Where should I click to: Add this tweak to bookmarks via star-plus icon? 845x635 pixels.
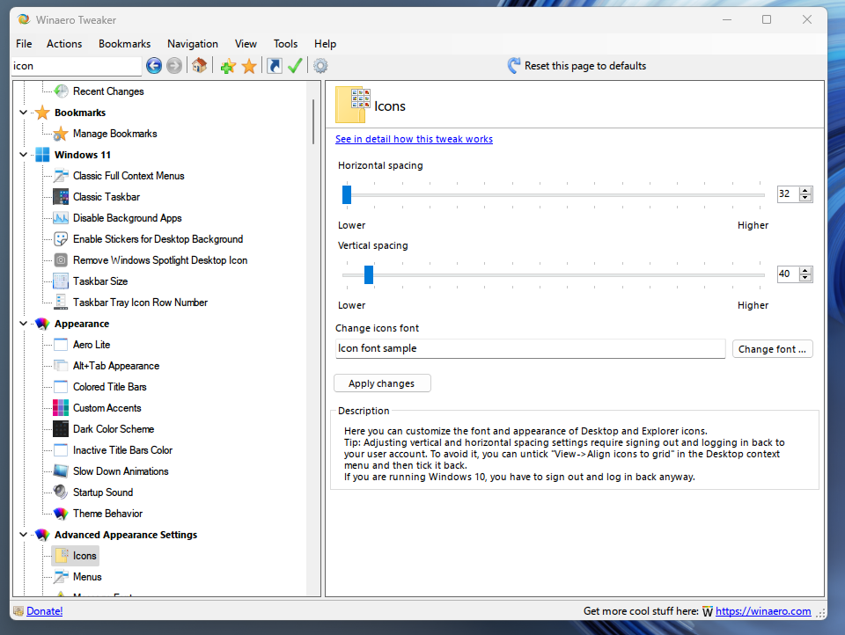(228, 65)
